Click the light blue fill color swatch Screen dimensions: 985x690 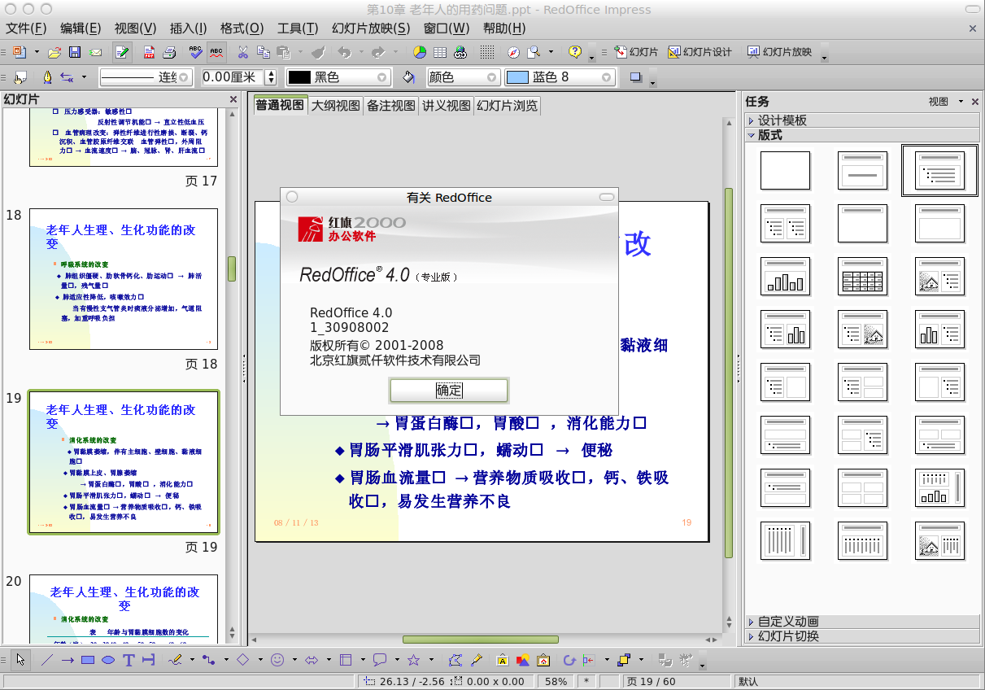(x=517, y=77)
